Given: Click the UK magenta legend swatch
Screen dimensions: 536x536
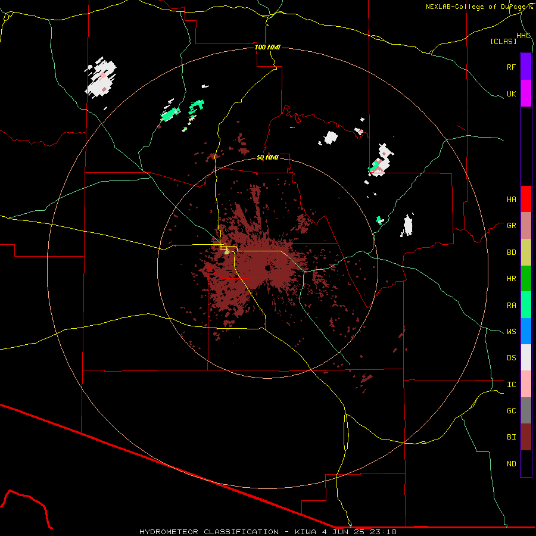Looking at the screenshot, I should (x=526, y=94).
